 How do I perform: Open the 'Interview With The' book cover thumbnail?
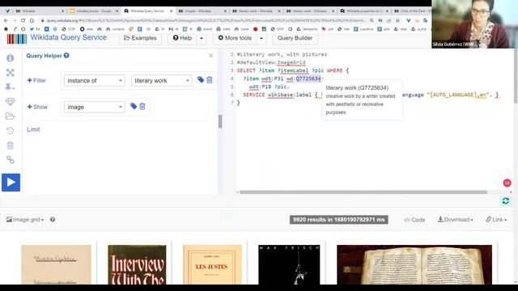(137, 264)
